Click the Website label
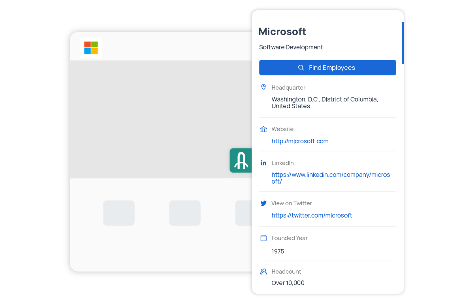This screenshot has width=474, height=304. (282, 129)
